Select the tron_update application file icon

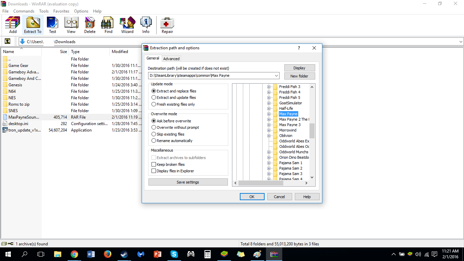tap(5, 130)
